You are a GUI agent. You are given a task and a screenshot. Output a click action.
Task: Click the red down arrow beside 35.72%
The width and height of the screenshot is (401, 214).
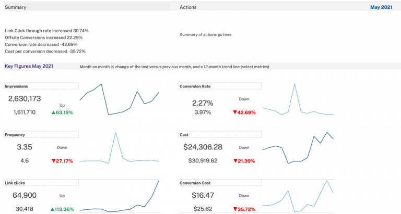tap(235, 209)
